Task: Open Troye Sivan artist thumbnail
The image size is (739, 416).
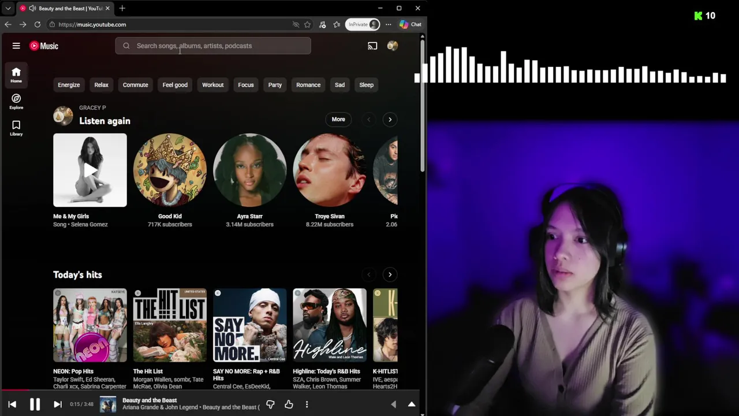Action: pos(330,170)
